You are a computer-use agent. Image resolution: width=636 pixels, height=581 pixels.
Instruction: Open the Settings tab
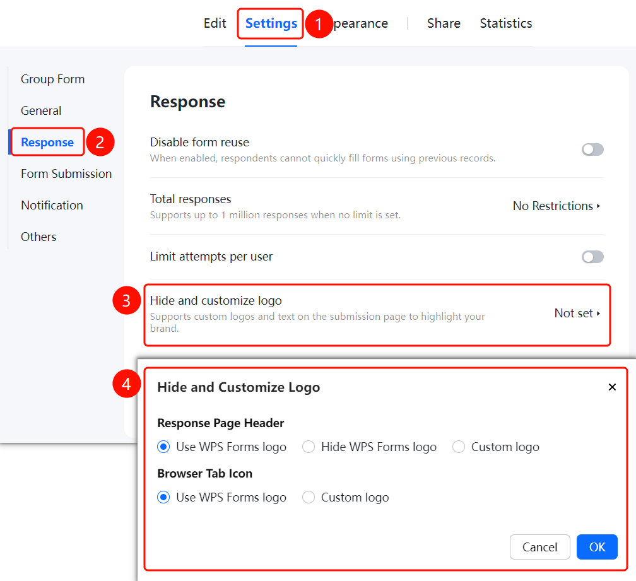(271, 23)
